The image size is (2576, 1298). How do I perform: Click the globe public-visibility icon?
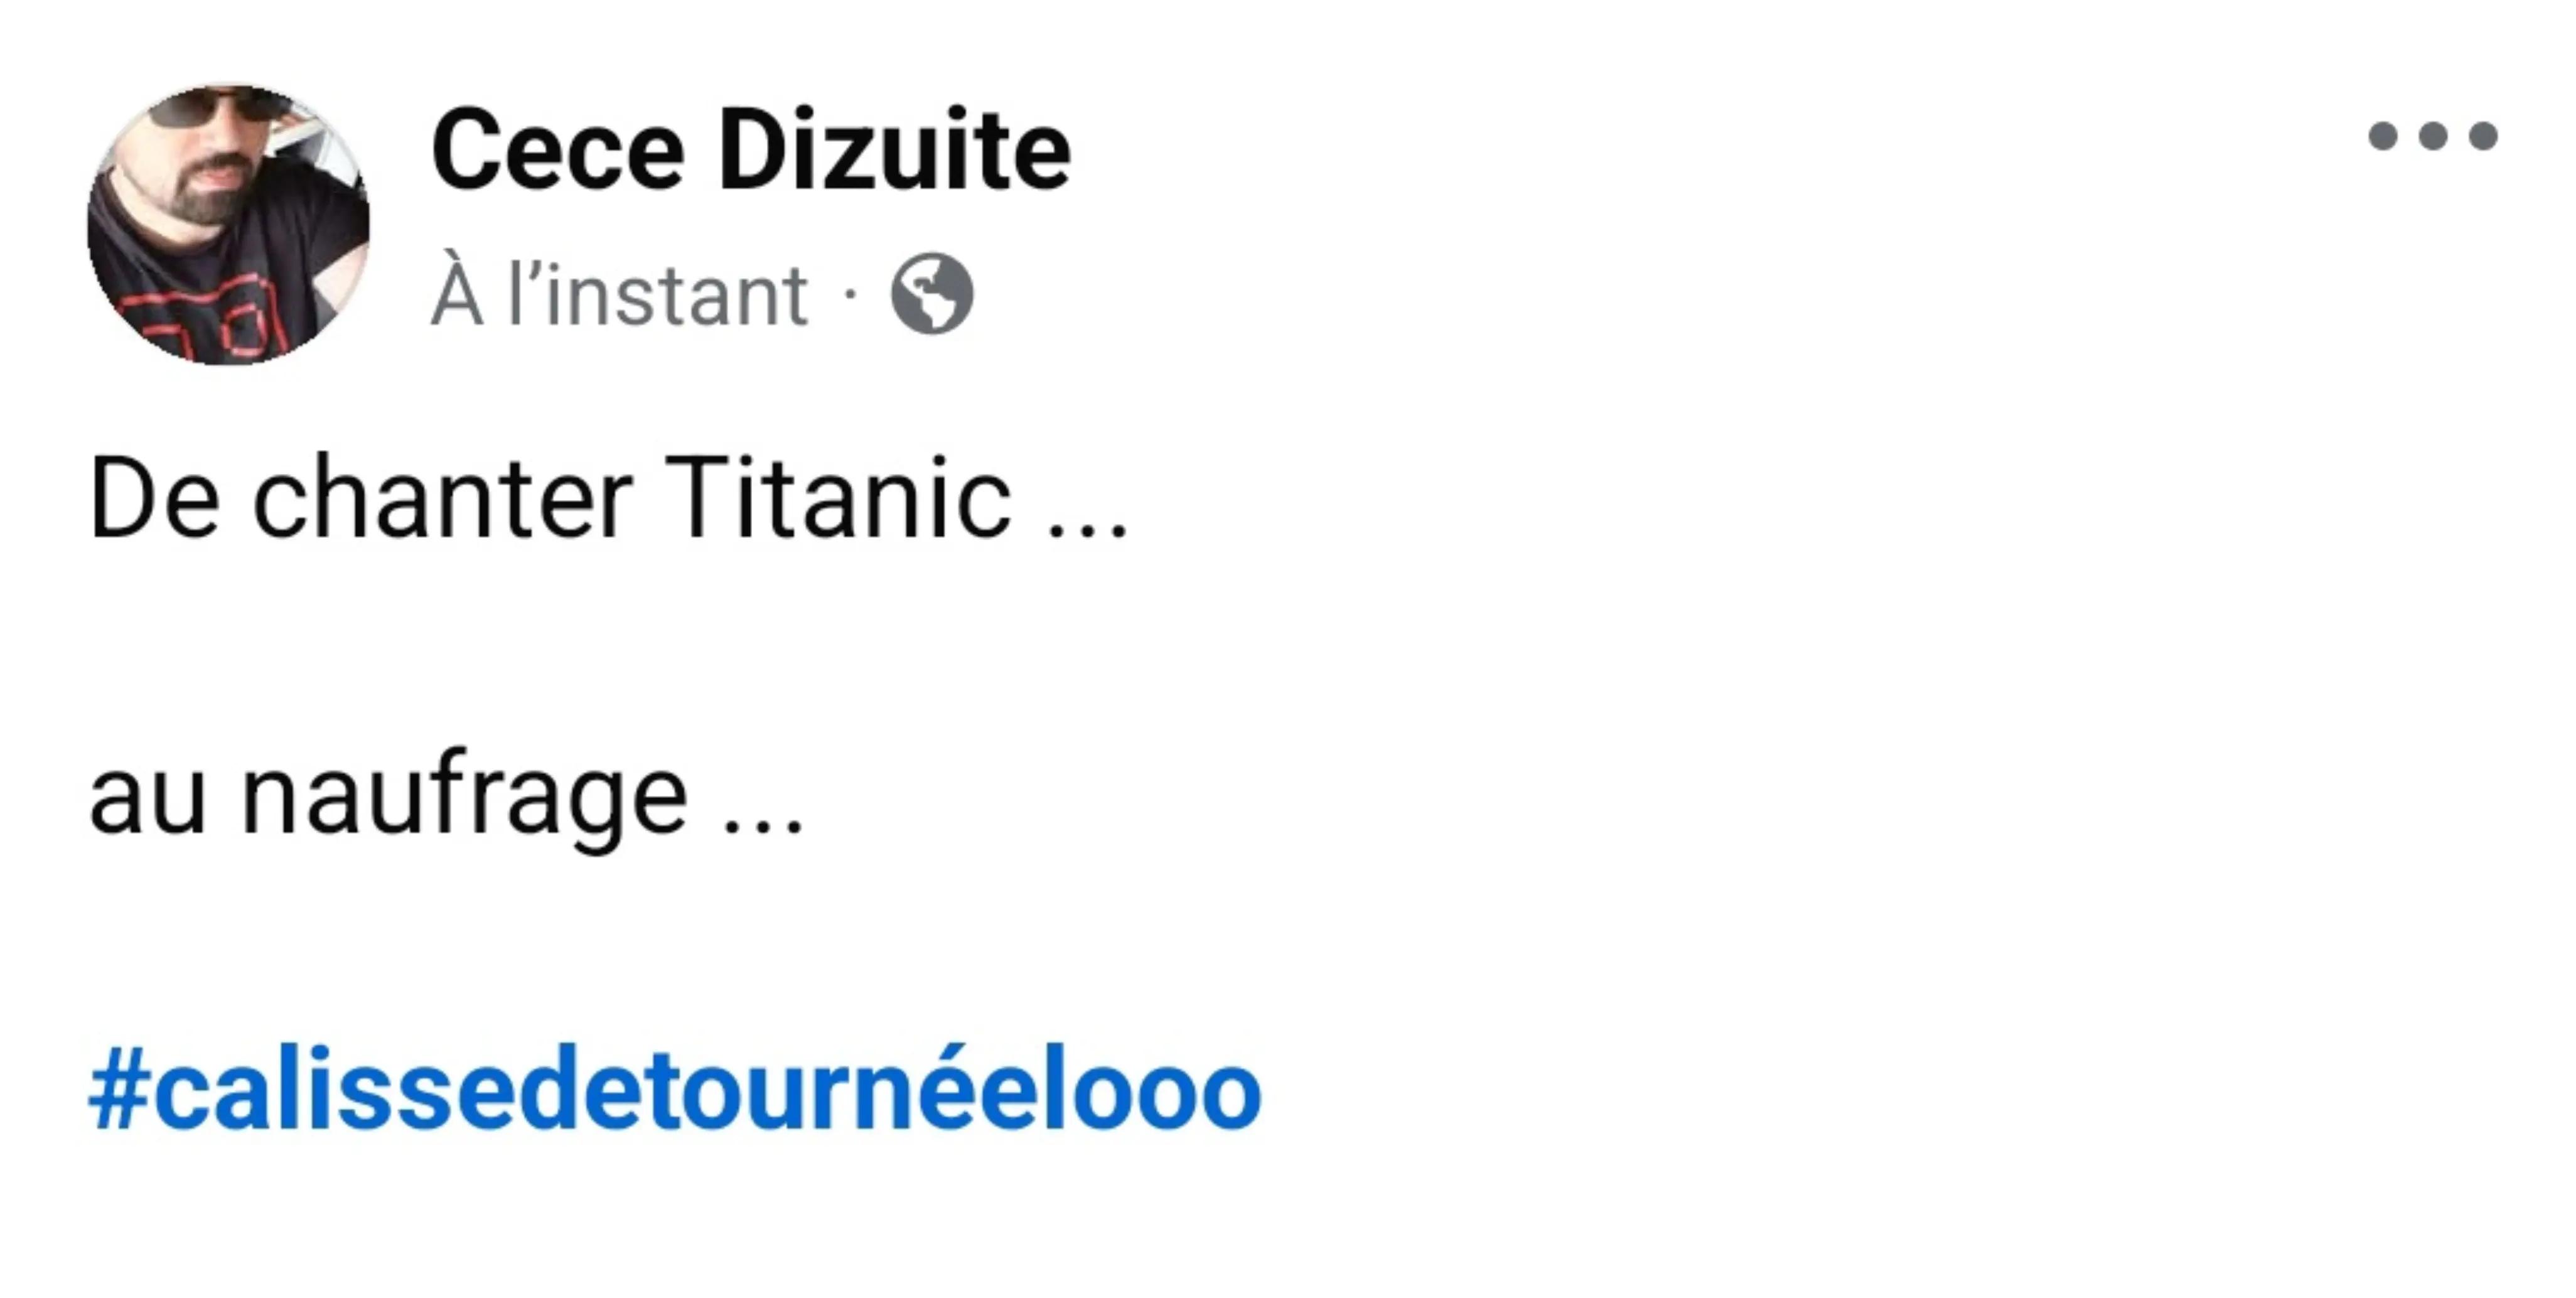[932, 293]
